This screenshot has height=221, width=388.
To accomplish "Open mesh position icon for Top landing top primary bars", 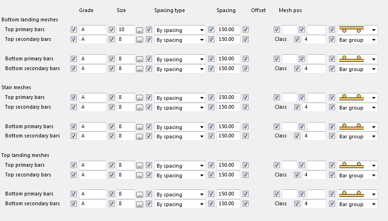I will tap(357, 165).
